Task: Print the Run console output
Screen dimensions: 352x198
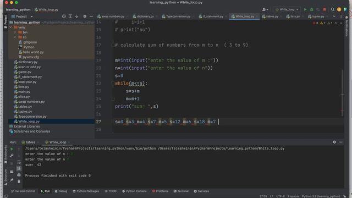Action: (19, 175)
